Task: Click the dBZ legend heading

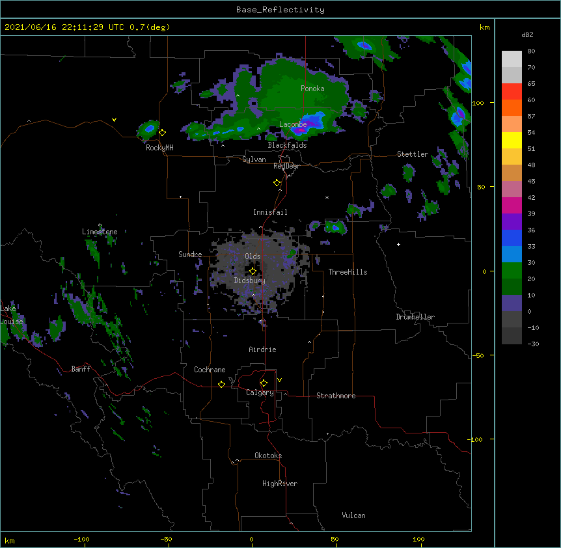Action: click(x=527, y=35)
